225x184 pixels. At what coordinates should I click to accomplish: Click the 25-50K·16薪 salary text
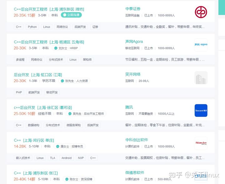pyautogui.click(x=25, y=114)
